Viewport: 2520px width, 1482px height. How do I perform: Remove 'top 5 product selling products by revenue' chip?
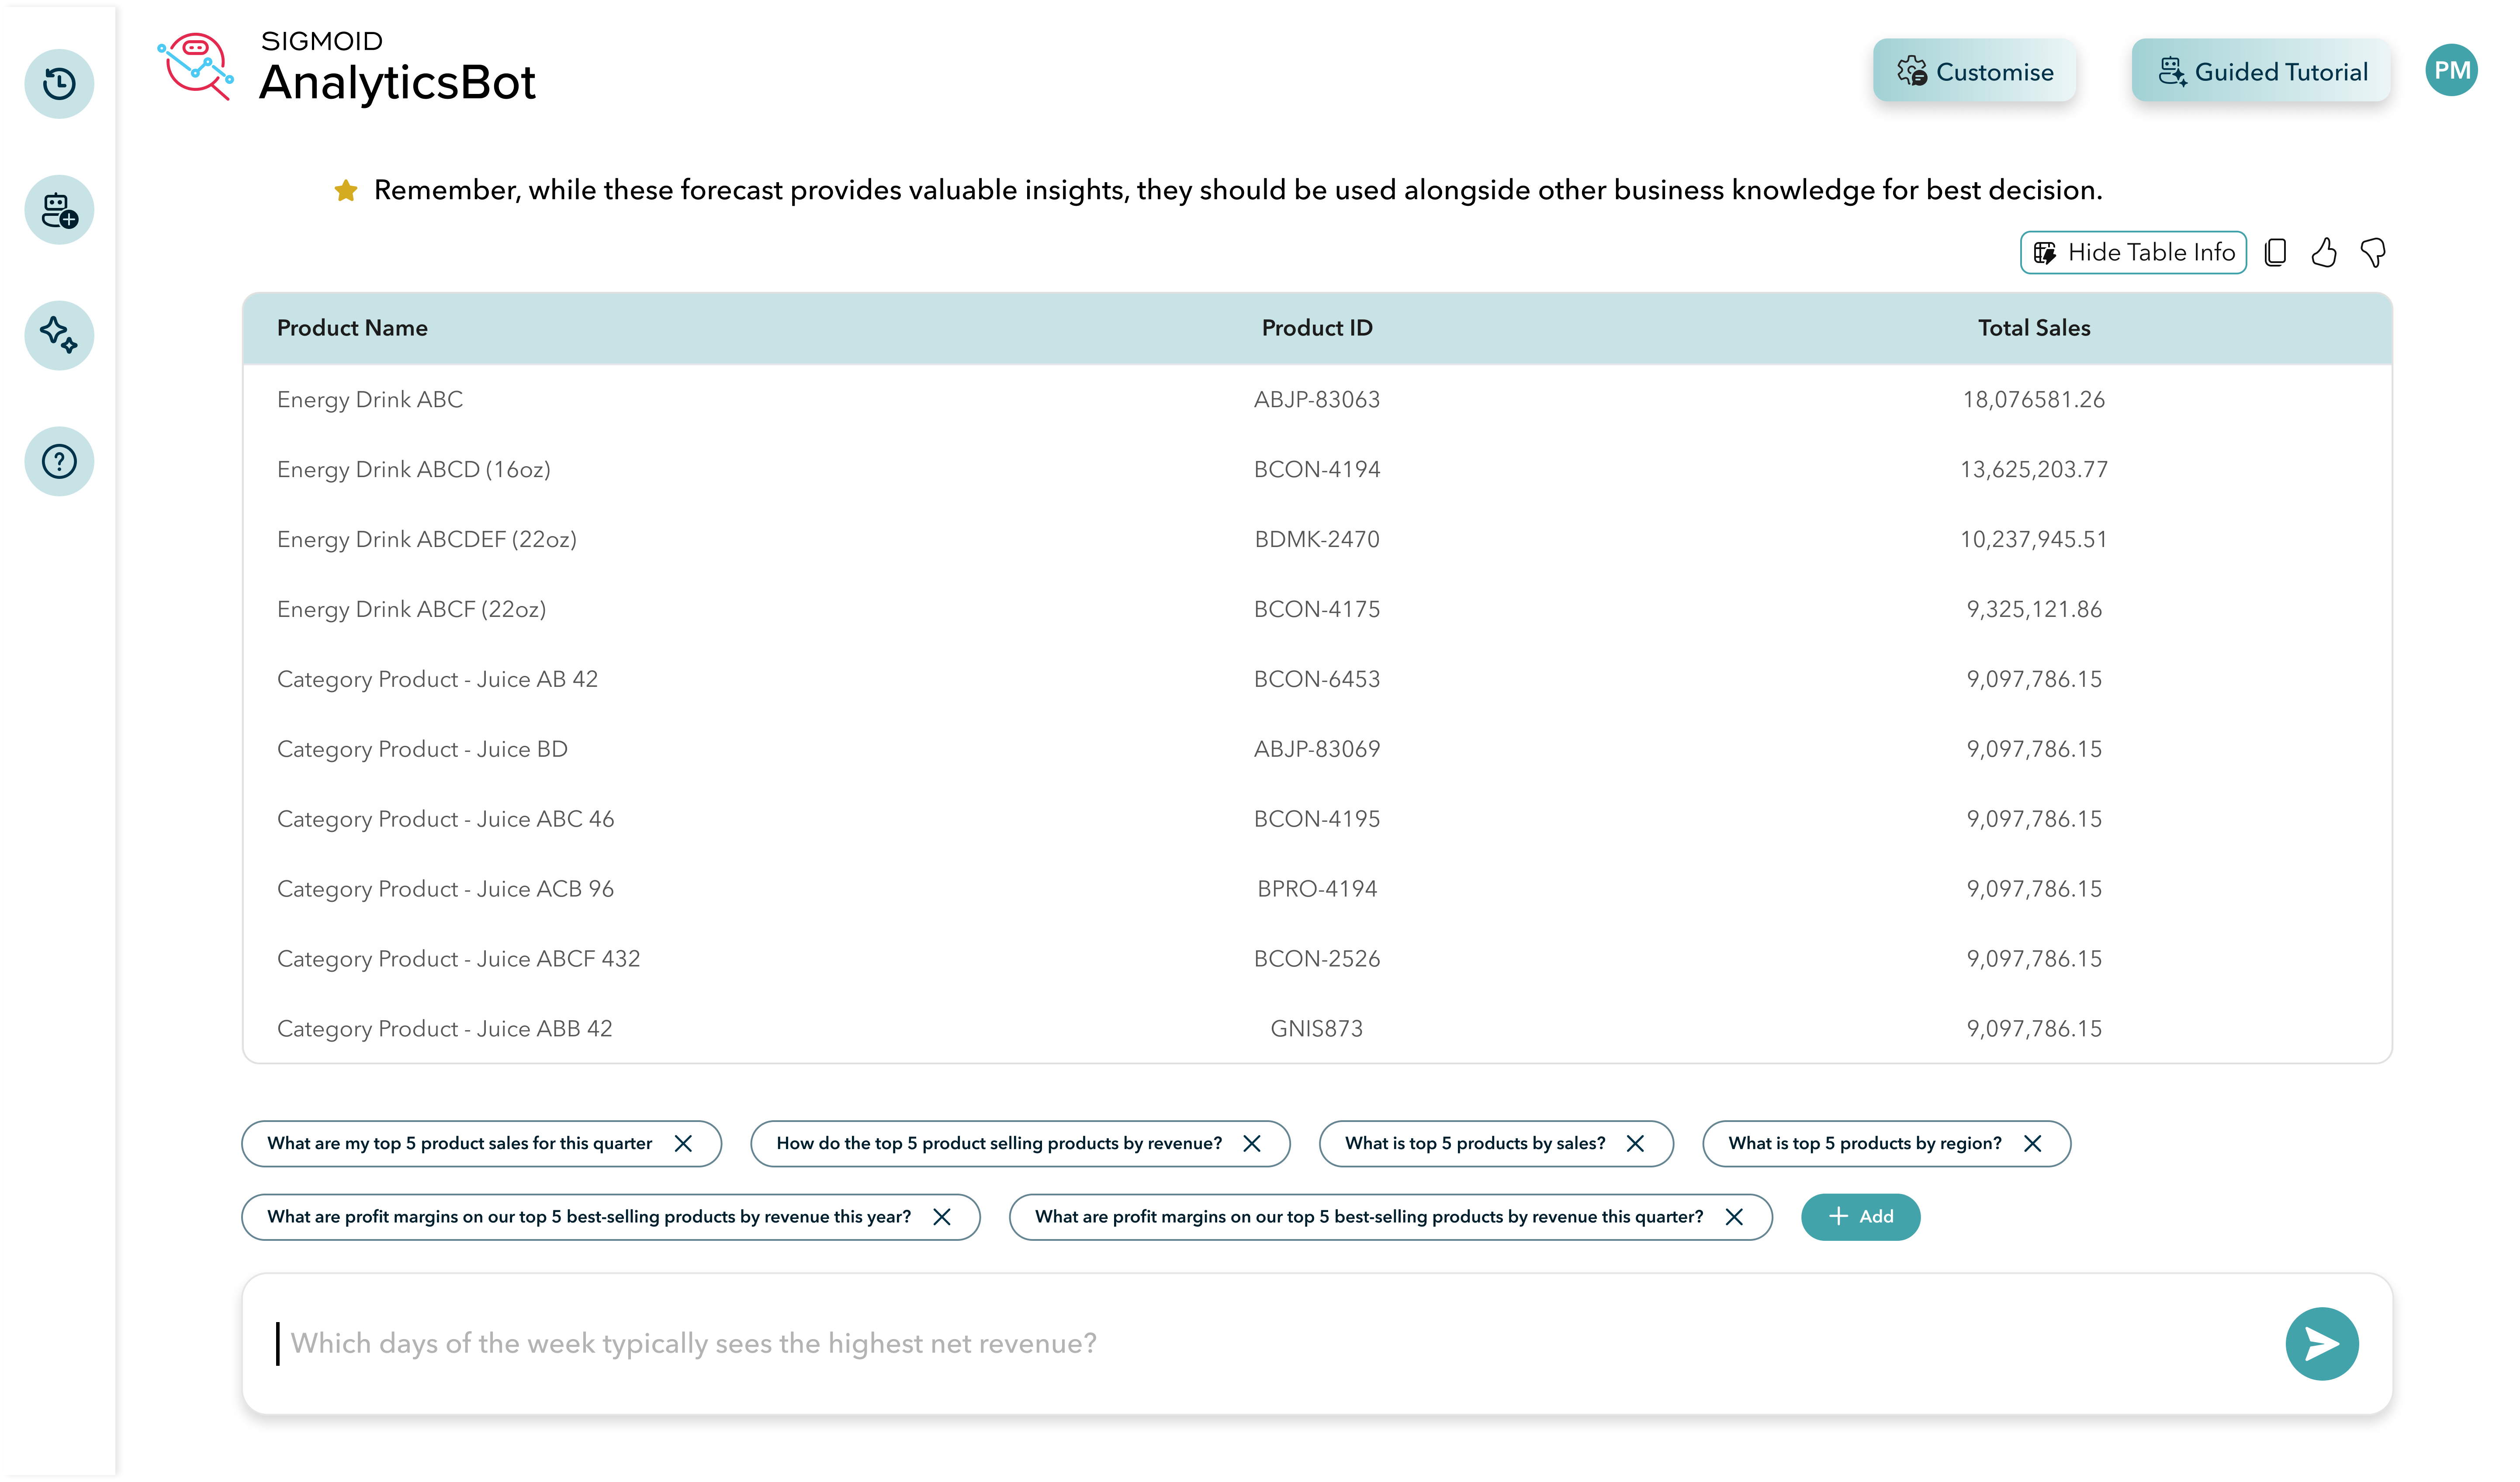(1252, 1144)
